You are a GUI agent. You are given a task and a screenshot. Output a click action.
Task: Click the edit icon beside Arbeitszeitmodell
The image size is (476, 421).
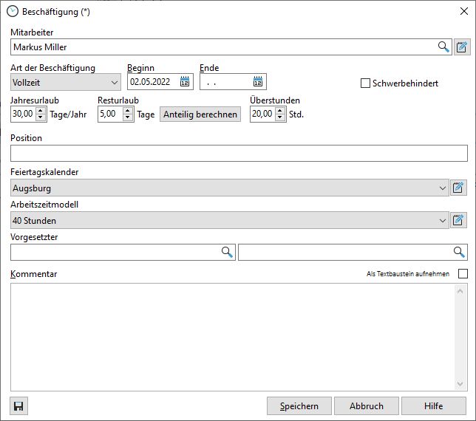tap(460, 220)
